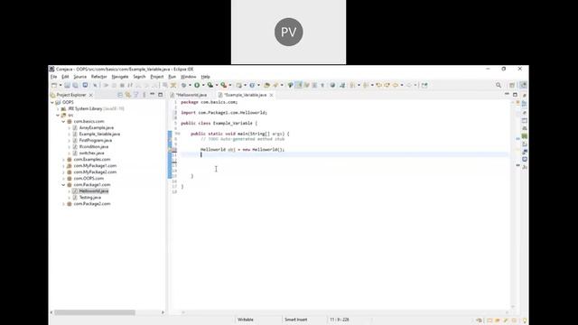Open the File menu
The height and width of the screenshot is (325, 578).
(x=54, y=77)
